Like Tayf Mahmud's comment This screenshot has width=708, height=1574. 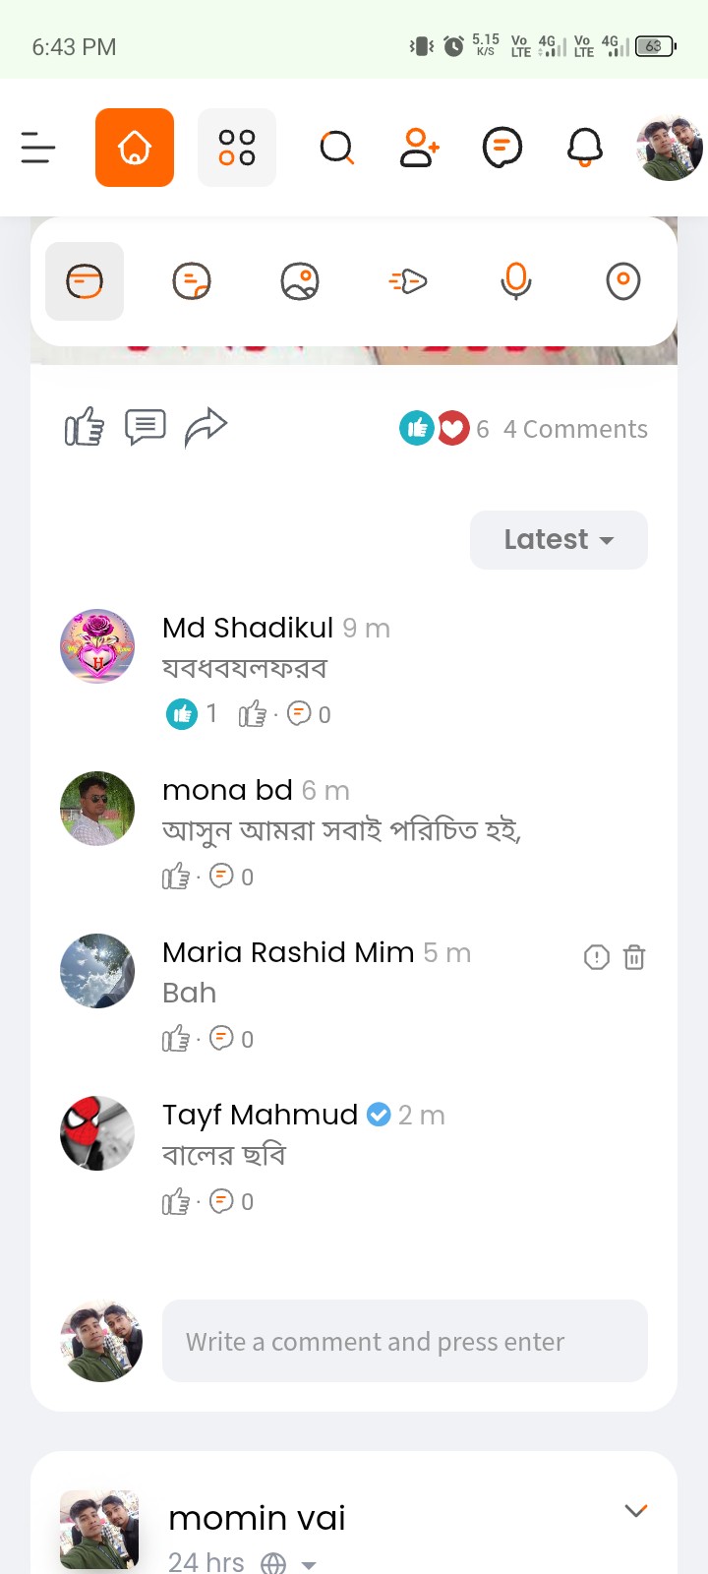coord(176,1201)
